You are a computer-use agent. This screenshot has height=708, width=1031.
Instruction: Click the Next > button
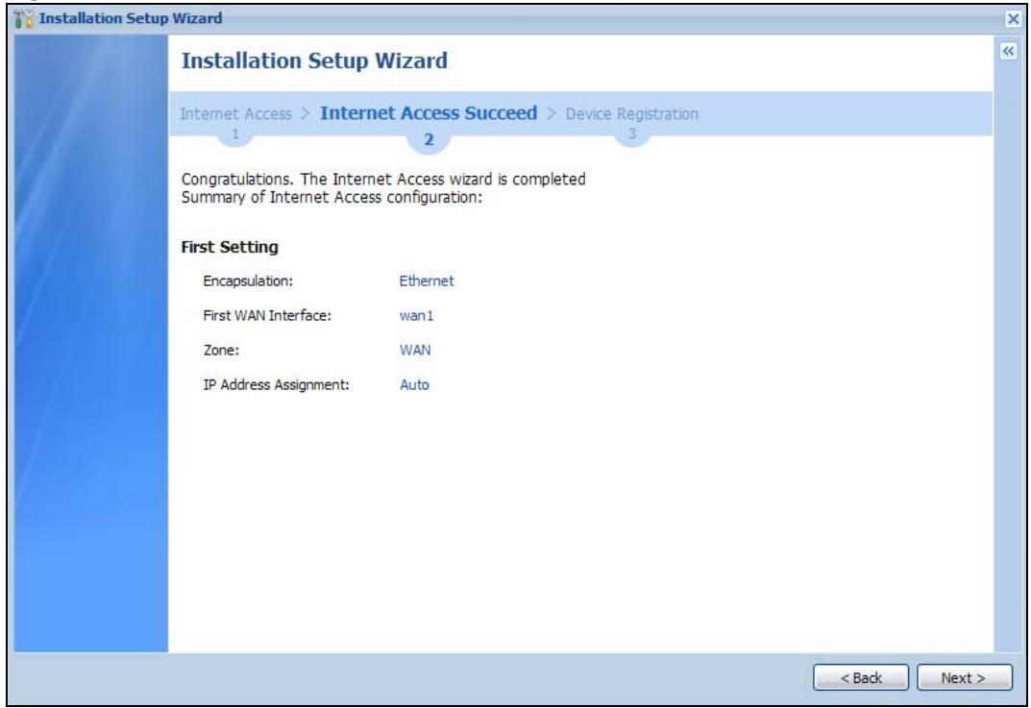coord(964,677)
